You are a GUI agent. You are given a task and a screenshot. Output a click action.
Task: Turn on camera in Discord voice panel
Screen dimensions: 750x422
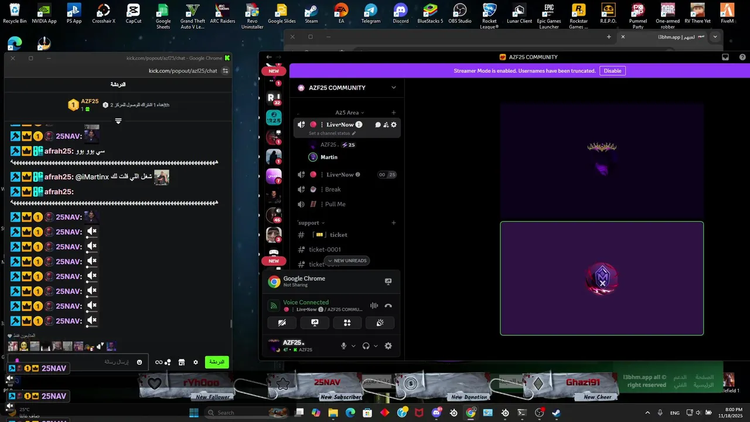(282, 322)
